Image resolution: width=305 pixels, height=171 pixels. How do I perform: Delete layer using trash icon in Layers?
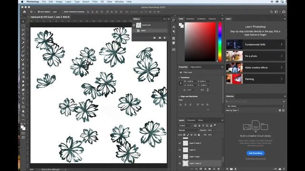coord(218,169)
